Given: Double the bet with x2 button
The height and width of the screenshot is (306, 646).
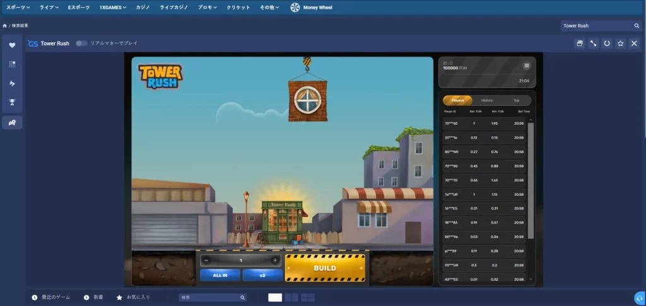Looking at the screenshot, I should pos(262,275).
